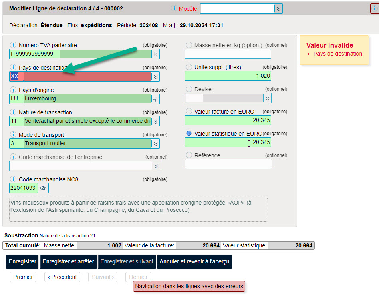Open info icon for Unité suppl. (litres)
Image resolution: width=379 pixels, height=295 pixels.
point(189,67)
